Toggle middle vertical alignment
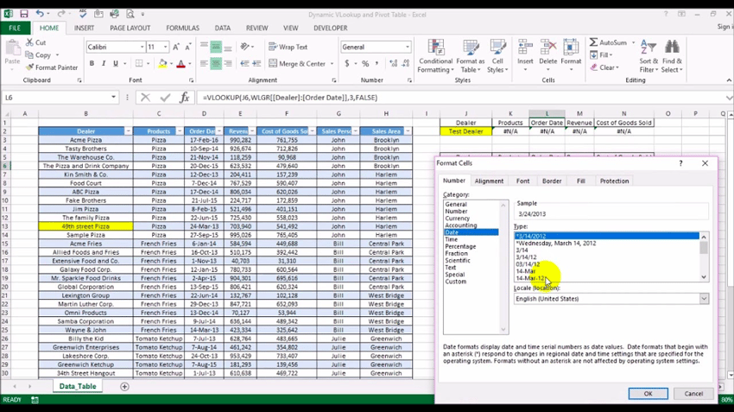The width and height of the screenshot is (734, 412). tap(216, 47)
